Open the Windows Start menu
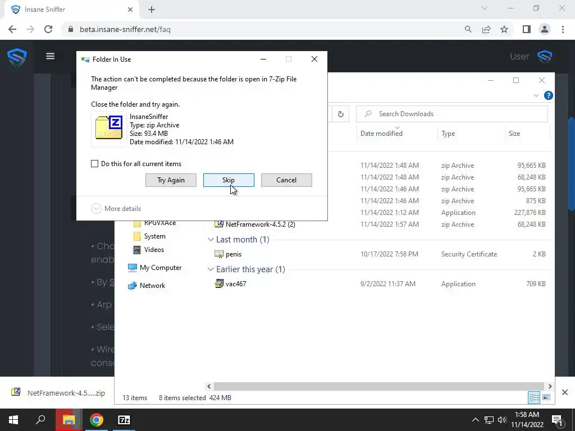Viewport: 575px width, 431px height. pyautogui.click(x=13, y=420)
